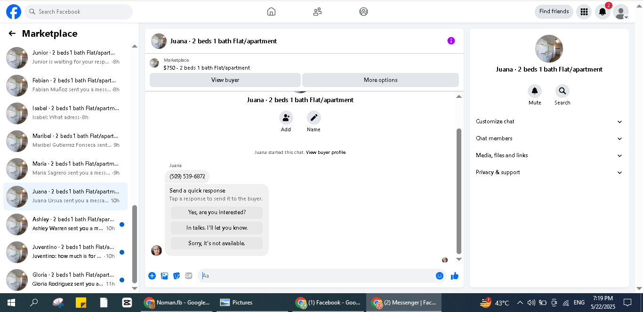Open the volume control in system tray

531,303
